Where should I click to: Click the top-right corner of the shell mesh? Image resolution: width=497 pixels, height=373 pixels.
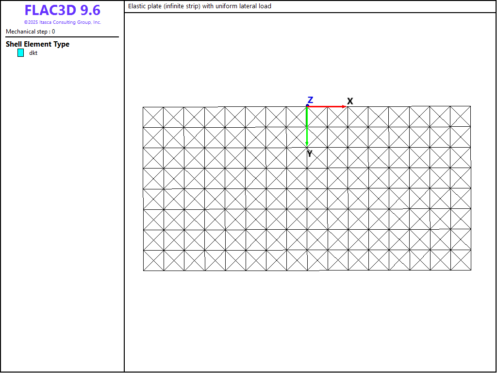point(470,106)
